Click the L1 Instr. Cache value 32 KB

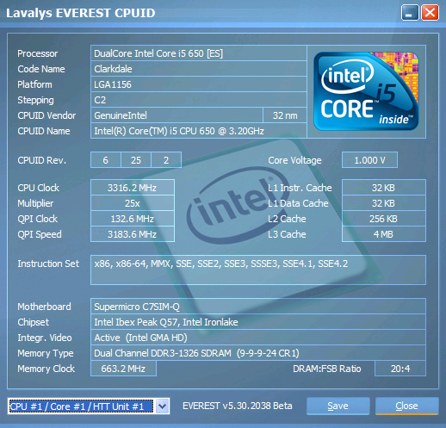coord(384,188)
